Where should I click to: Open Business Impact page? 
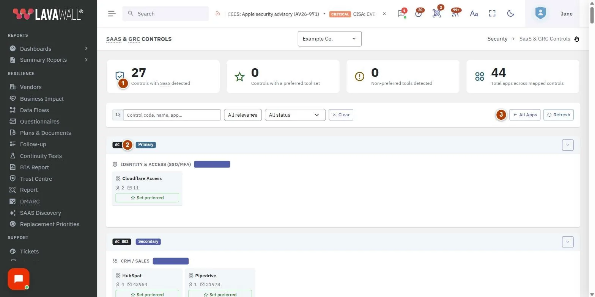pos(42,99)
